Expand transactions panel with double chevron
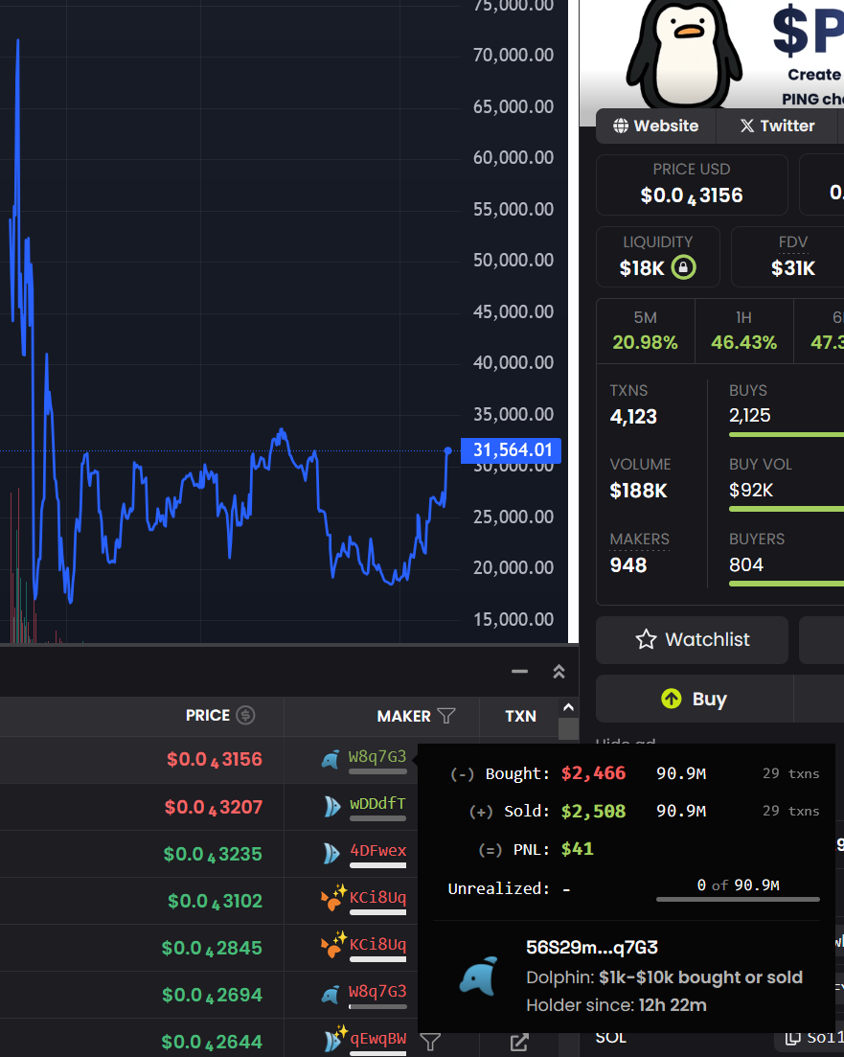The width and height of the screenshot is (844, 1057). click(x=559, y=672)
